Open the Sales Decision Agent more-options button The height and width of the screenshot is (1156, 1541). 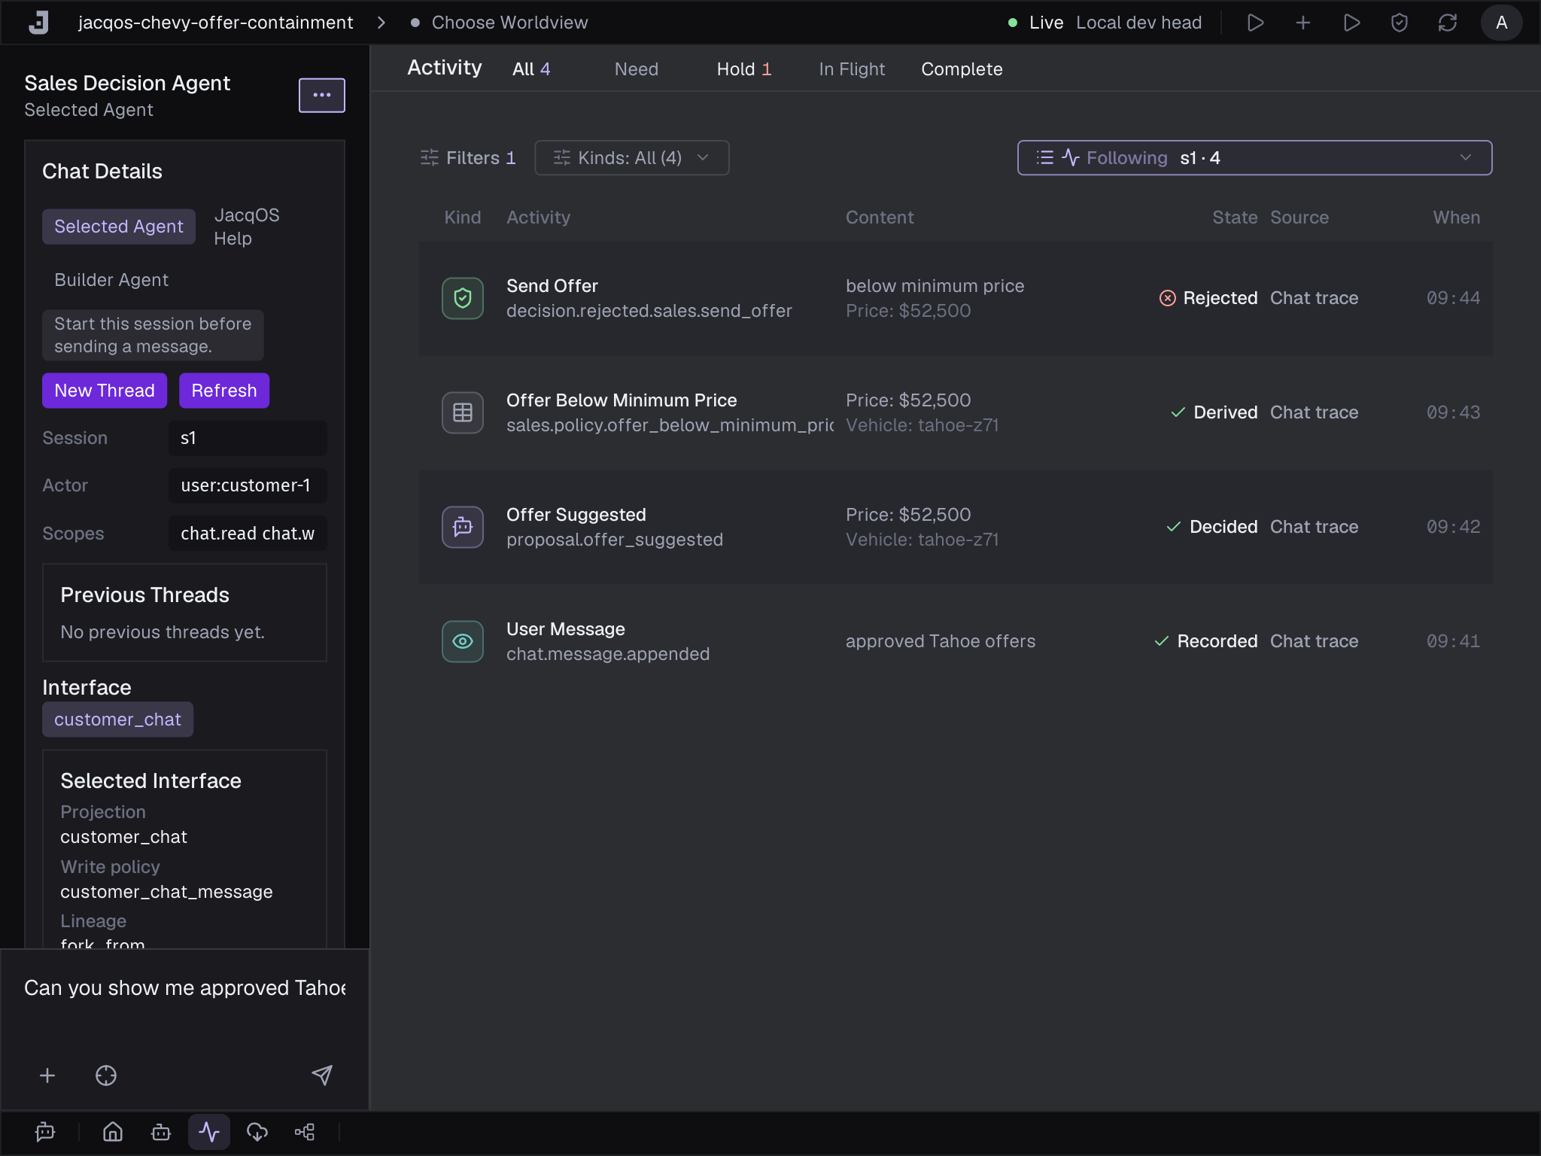click(x=322, y=96)
